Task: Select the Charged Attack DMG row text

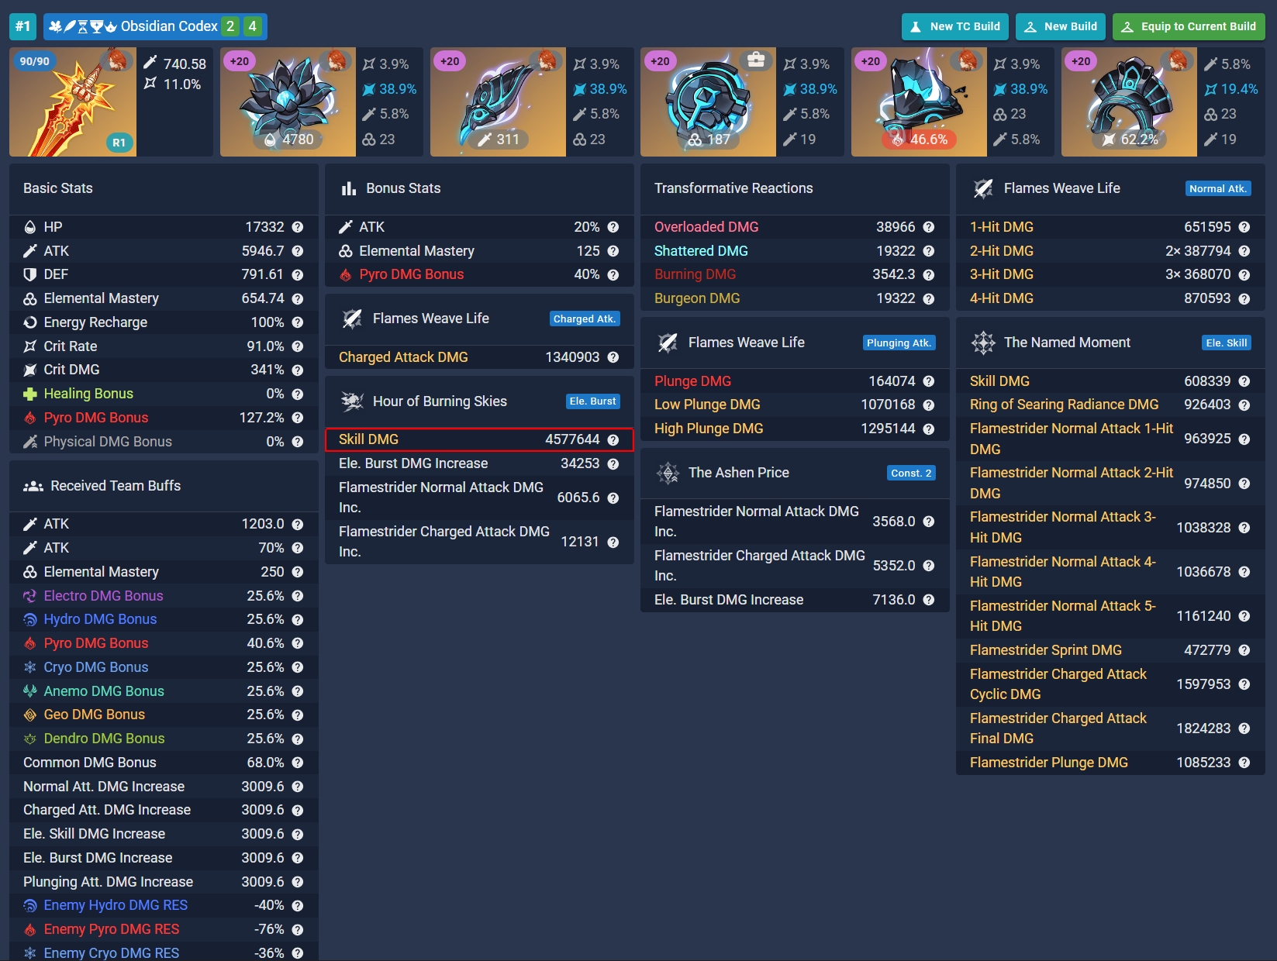Action: 403,357
